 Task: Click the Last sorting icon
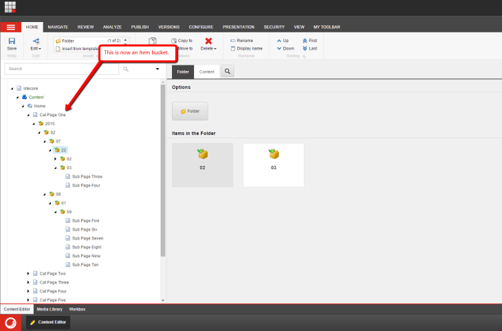click(x=309, y=48)
